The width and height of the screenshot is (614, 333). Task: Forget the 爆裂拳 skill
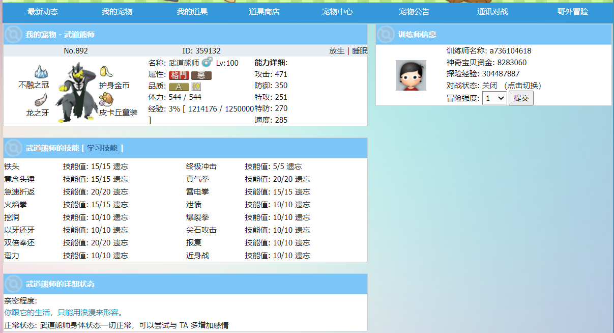(303, 217)
